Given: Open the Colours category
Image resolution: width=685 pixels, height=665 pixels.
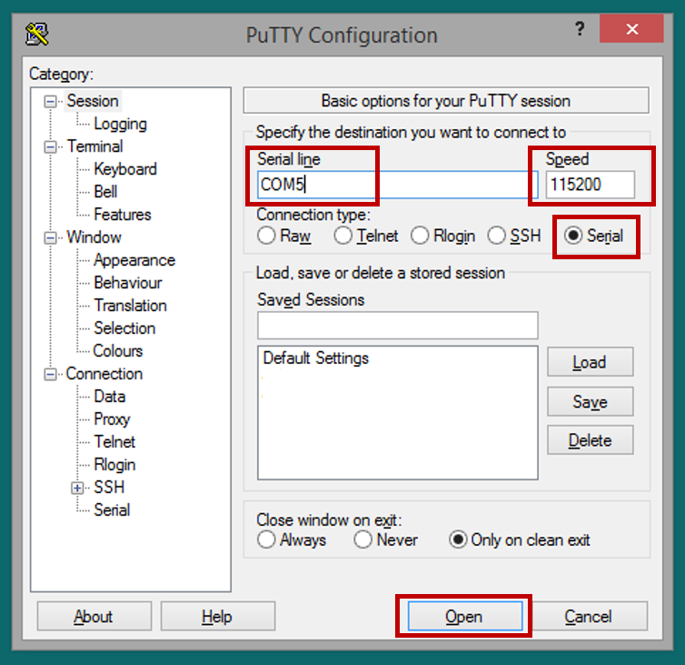Looking at the screenshot, I should (x=118, y=351).
